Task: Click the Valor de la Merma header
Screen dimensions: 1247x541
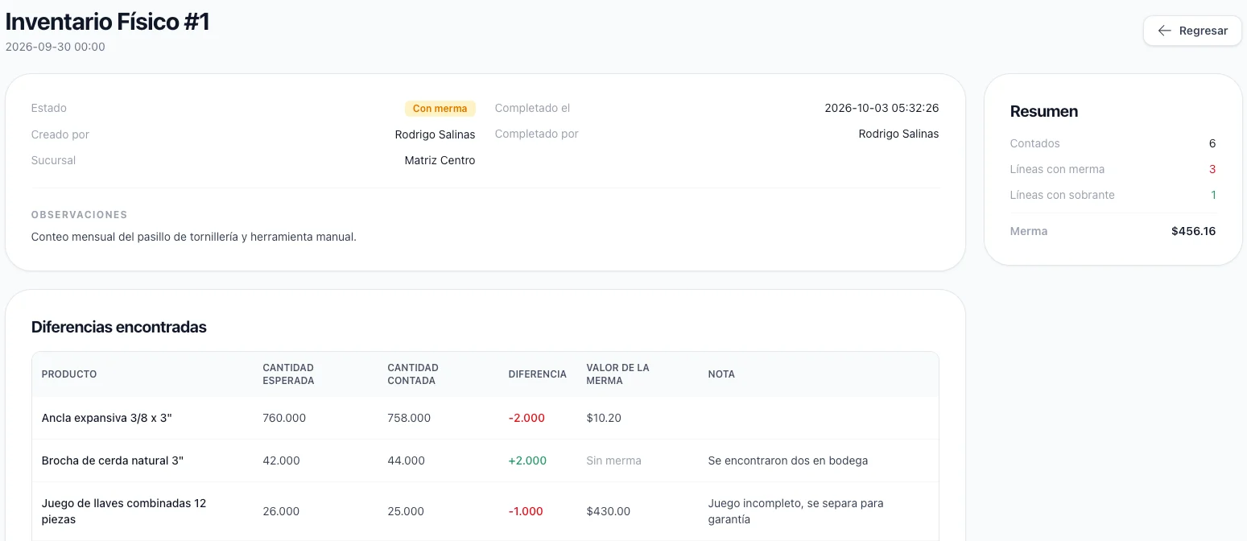Action: pyautogui.click(x=617, y=374)
